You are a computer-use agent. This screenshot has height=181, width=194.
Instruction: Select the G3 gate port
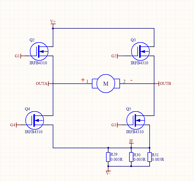pos(114,125)
